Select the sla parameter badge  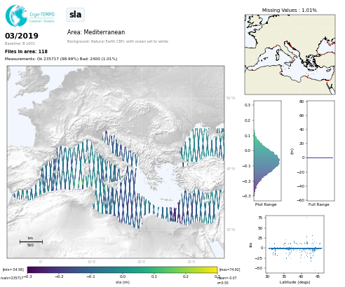(75, 15)
